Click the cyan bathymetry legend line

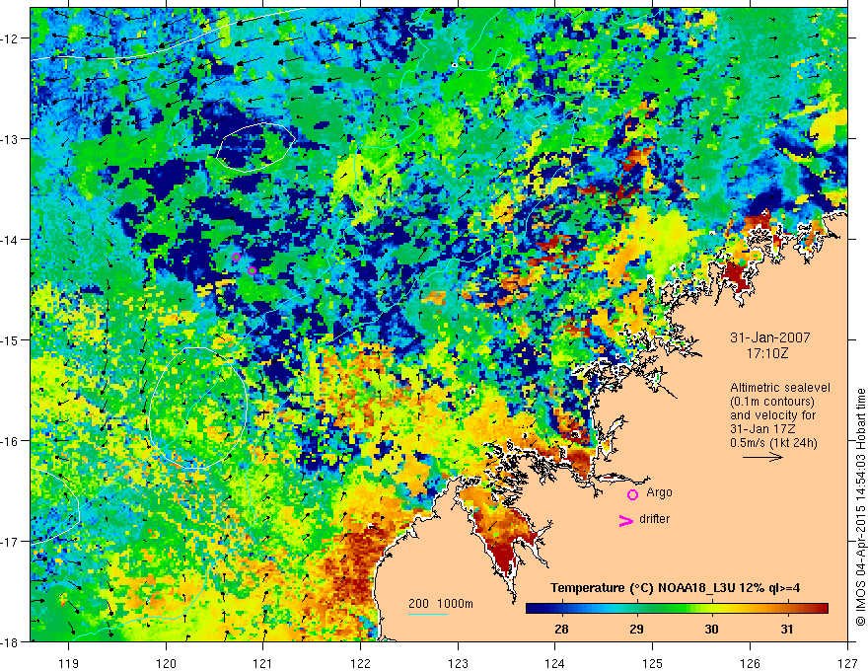click(x=428, y=614)
